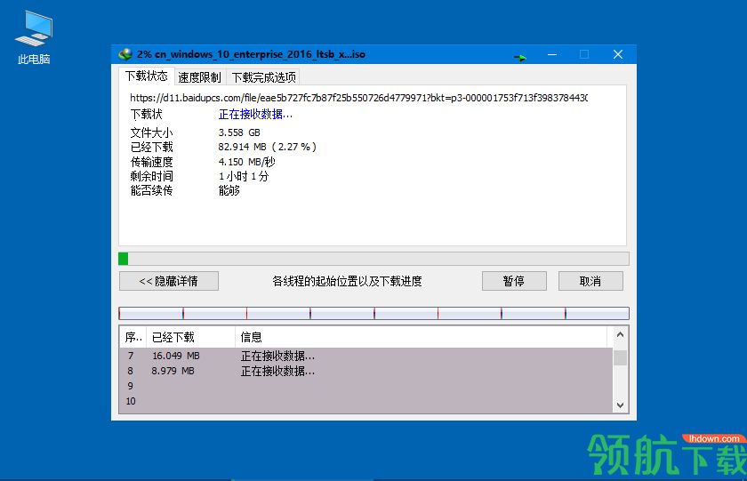Viewport: 747px width, 481px height.
Task: Click the transfer speed 4.150 MB/秒
Action: [247, 162]
